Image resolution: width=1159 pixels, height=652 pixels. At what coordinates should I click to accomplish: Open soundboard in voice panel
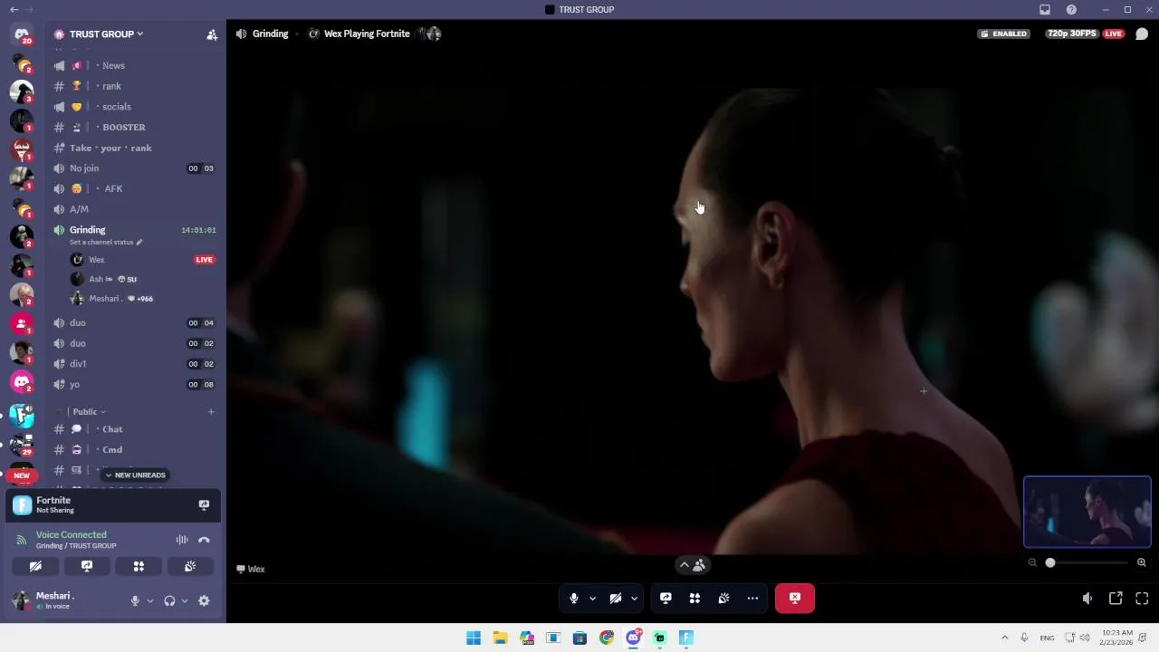click(190, 566)
